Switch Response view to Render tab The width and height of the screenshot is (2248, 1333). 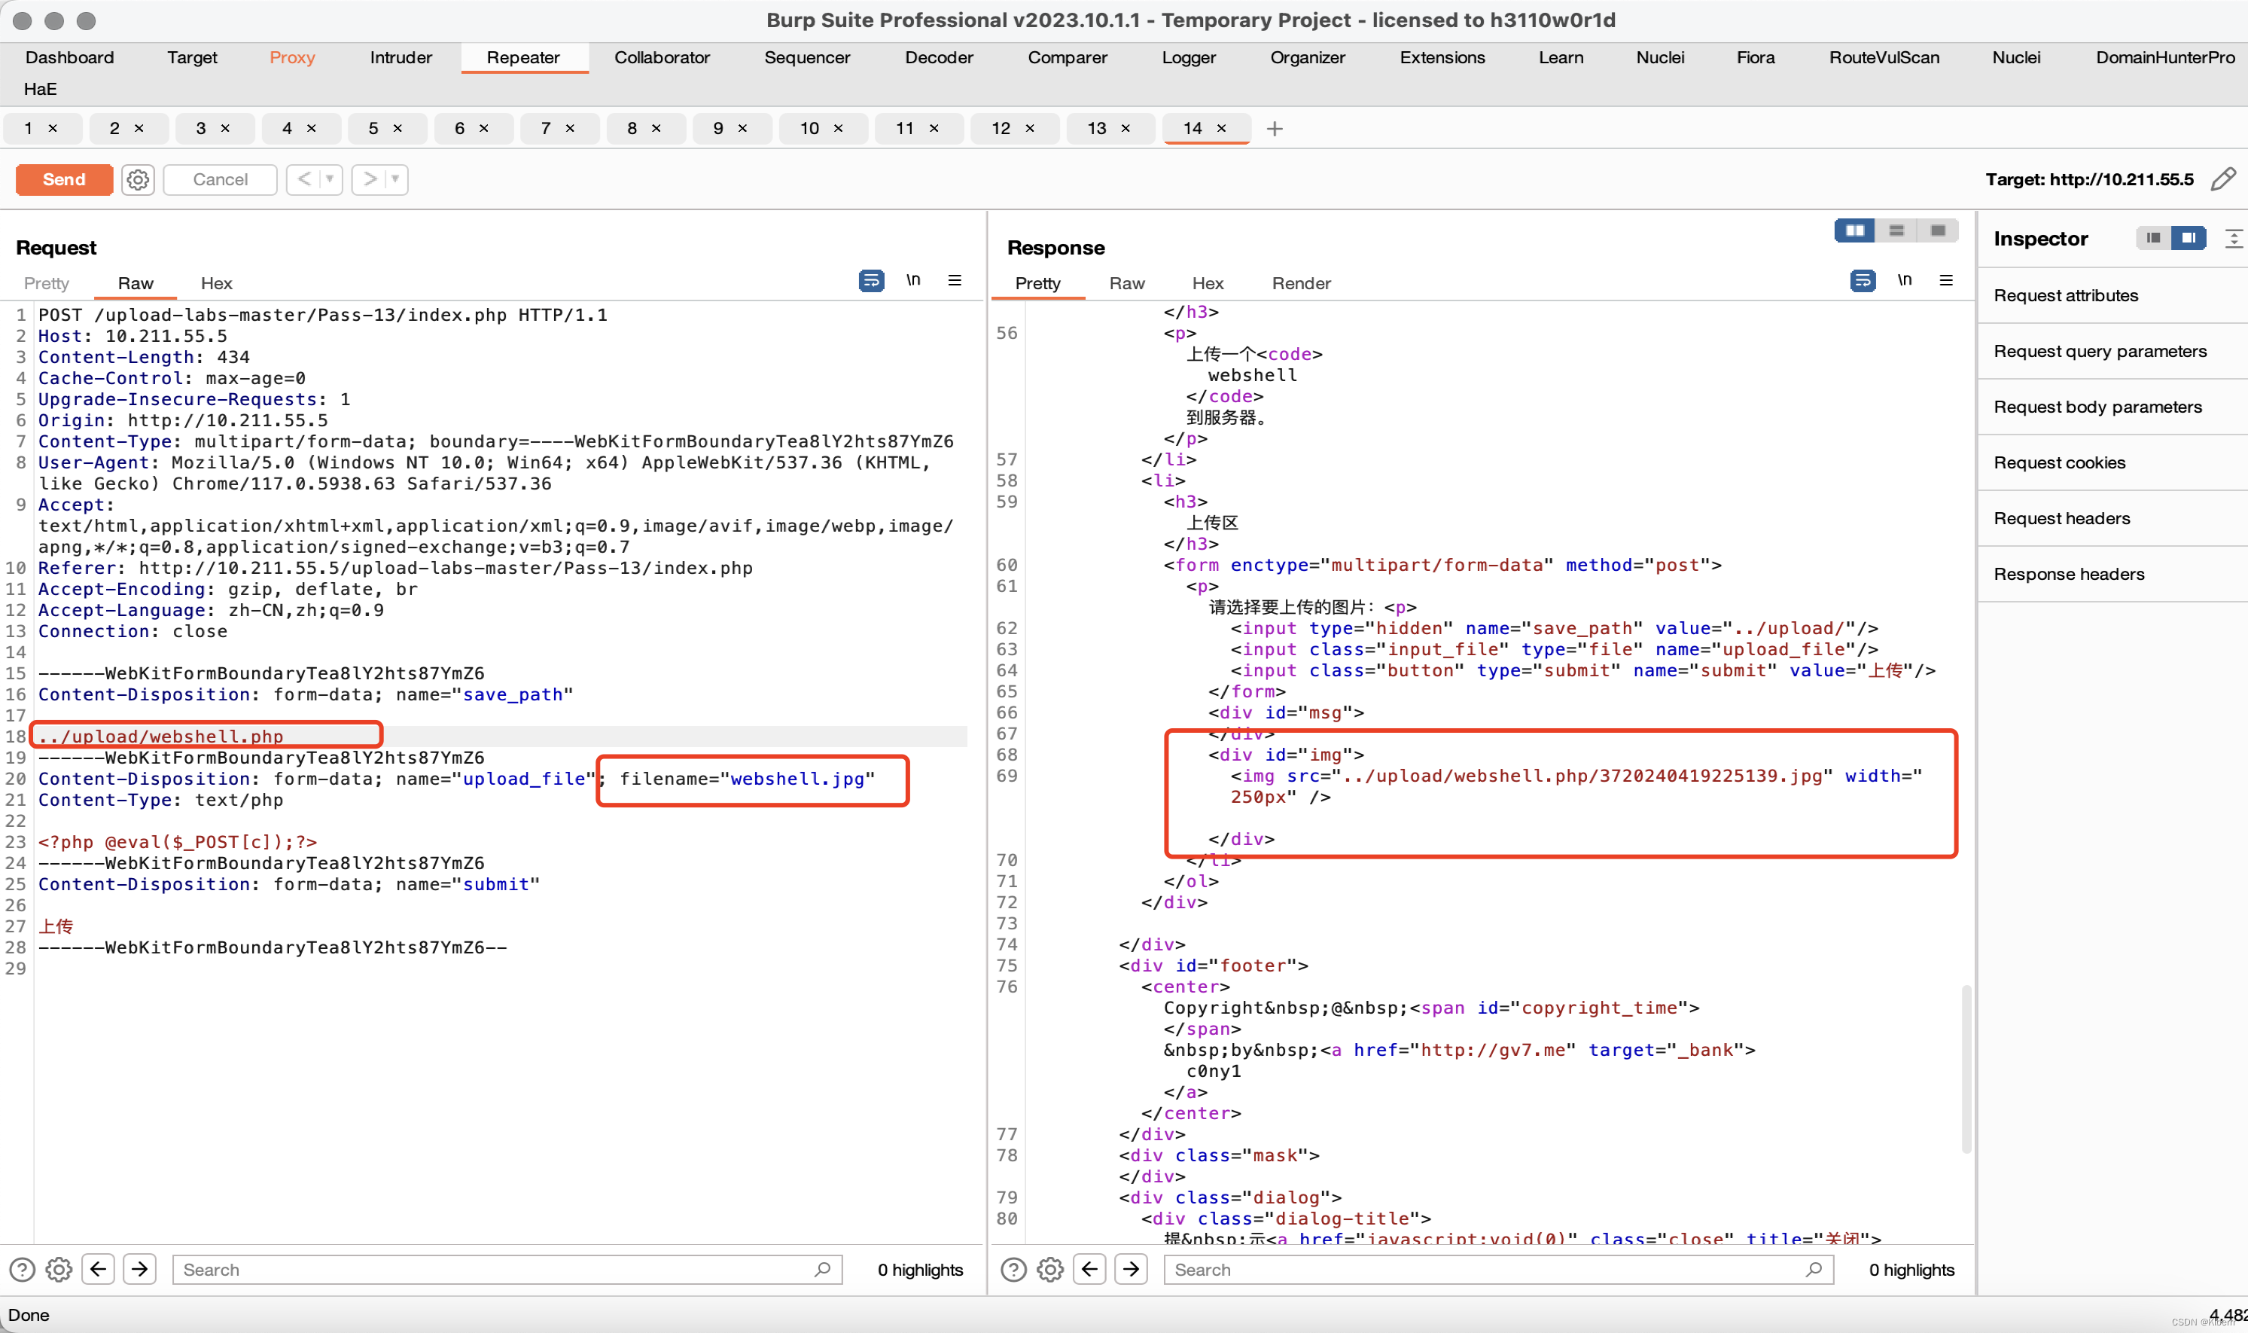pos(1300,283)
